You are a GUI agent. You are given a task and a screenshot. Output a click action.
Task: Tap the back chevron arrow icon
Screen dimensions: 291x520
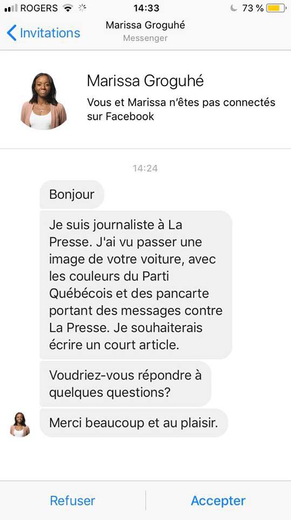pos(11,33)
